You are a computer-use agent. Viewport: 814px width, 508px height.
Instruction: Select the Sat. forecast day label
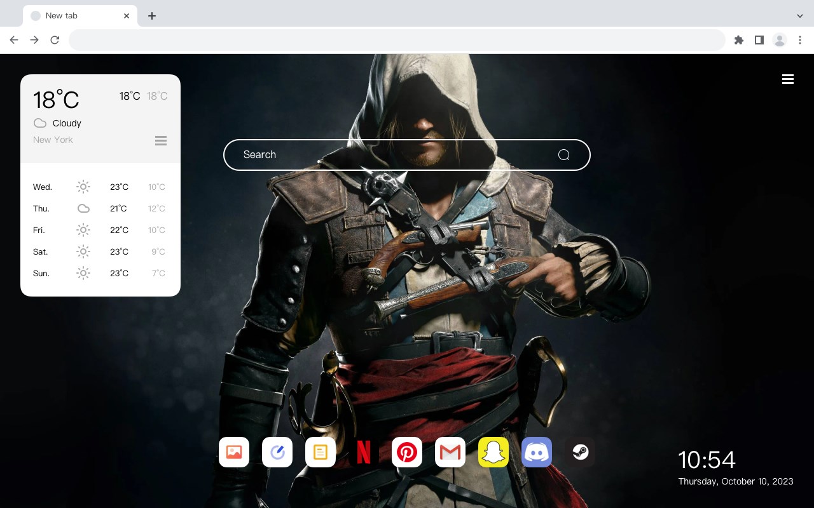click(41, 251)
